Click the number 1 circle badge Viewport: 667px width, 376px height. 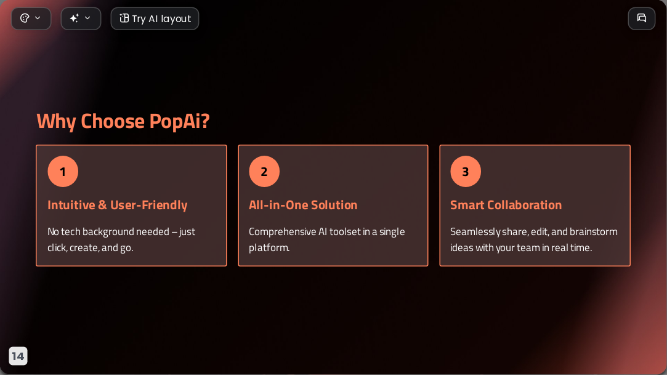coord(63,172)
